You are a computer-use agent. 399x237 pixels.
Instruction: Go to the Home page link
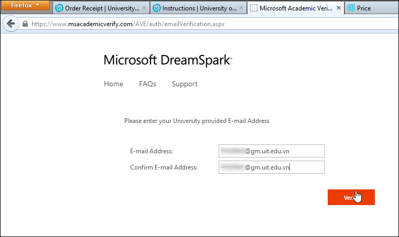click(113, 84)
